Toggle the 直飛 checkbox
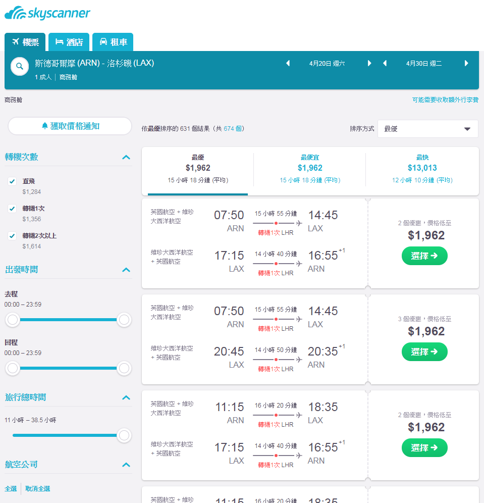Image resolution: width=484 pixels, height=503 pixels. coord(12,181)
